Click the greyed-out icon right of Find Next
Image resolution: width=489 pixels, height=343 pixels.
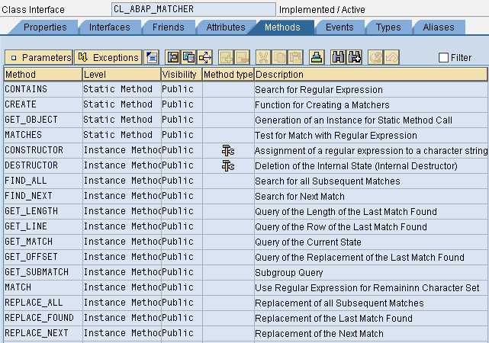375,57
